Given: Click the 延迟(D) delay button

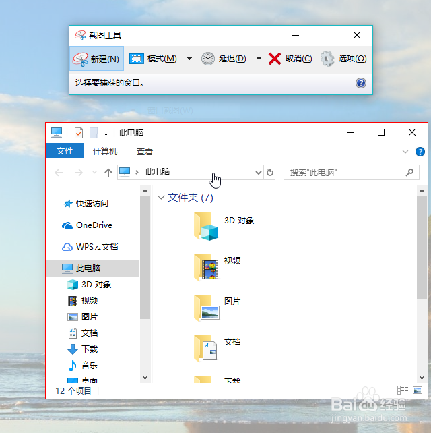Looking at the screenshot, I should point(224,59).
